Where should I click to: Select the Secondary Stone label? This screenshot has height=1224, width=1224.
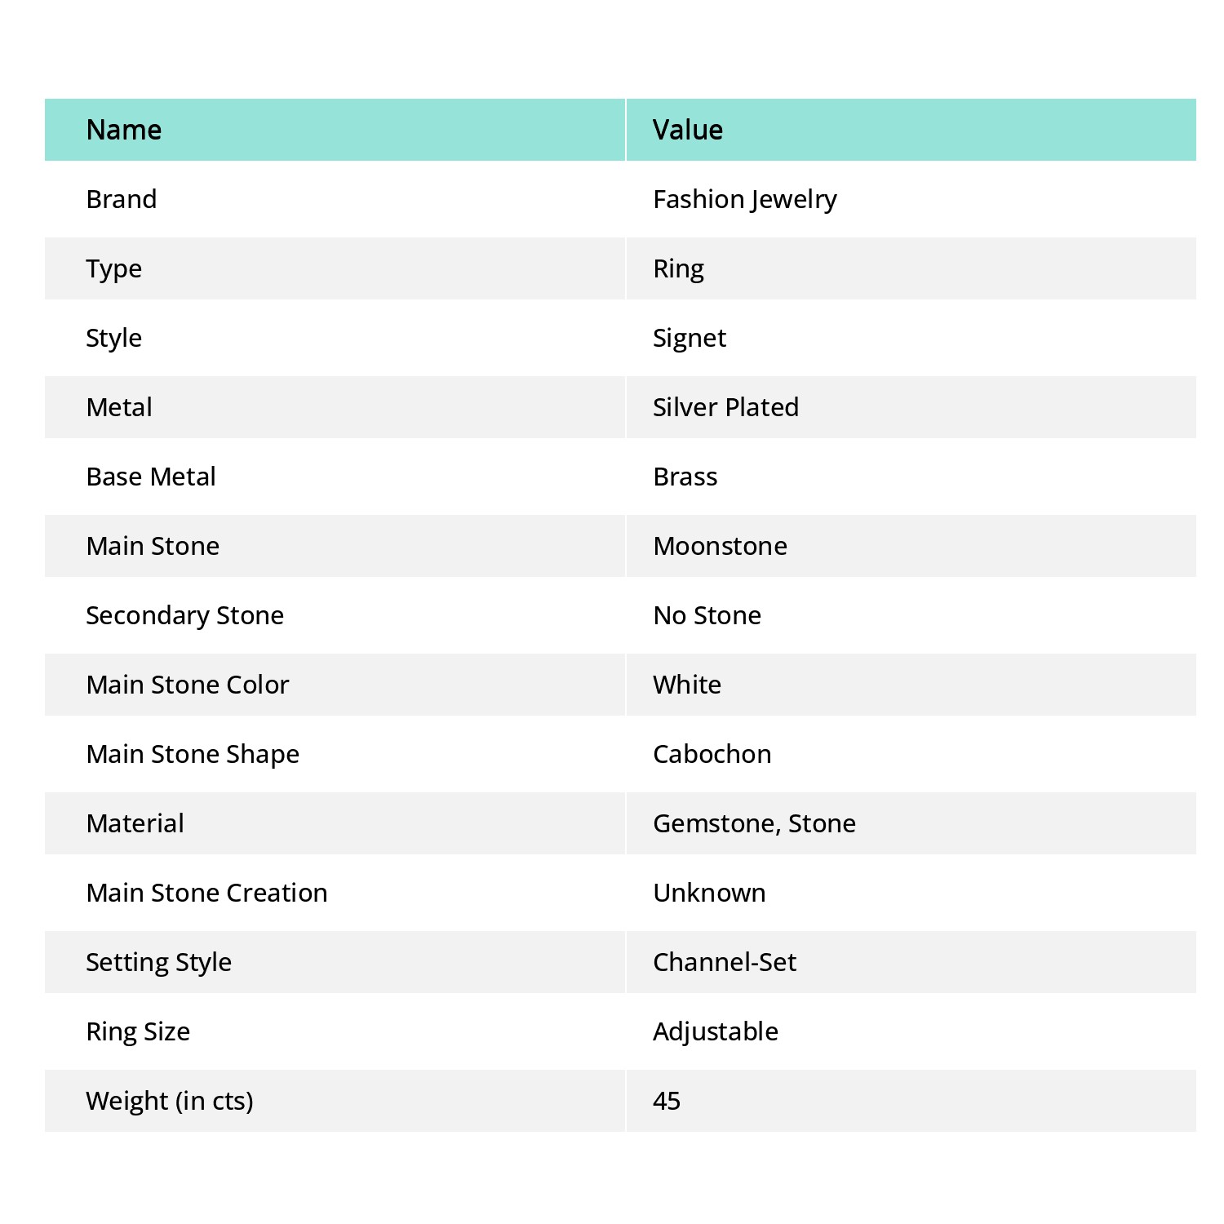185,615
